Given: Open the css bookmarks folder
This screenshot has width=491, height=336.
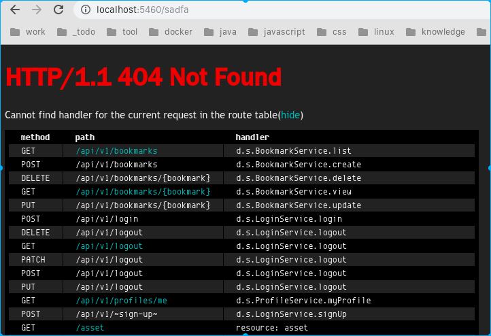Looking at the screenshot, I should [332, 31].
